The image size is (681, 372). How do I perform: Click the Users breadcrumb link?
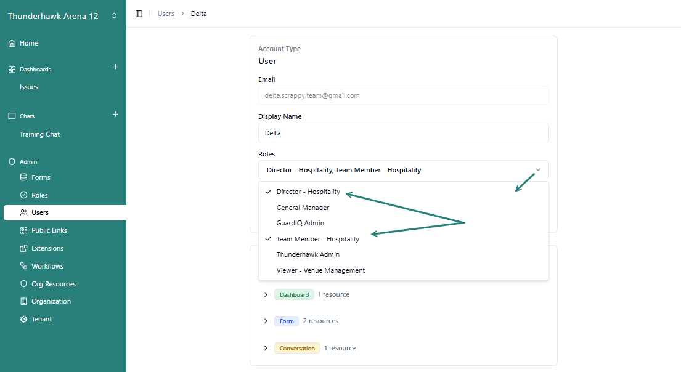(x=166, y=14)
